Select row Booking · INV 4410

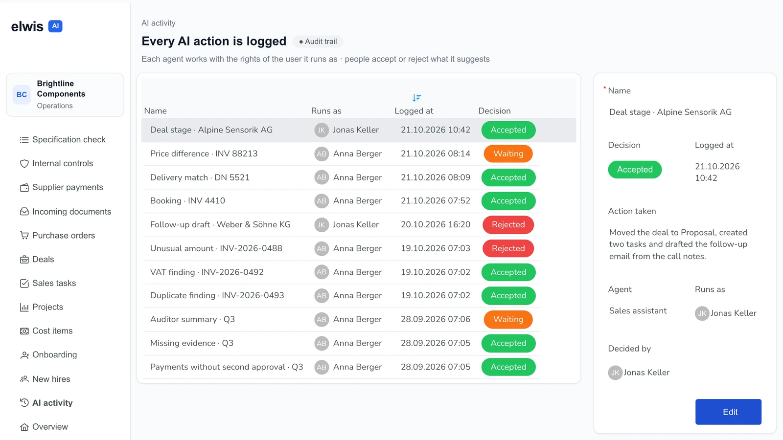342,201
